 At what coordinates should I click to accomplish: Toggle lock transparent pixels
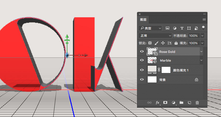(x=150, y=43)
